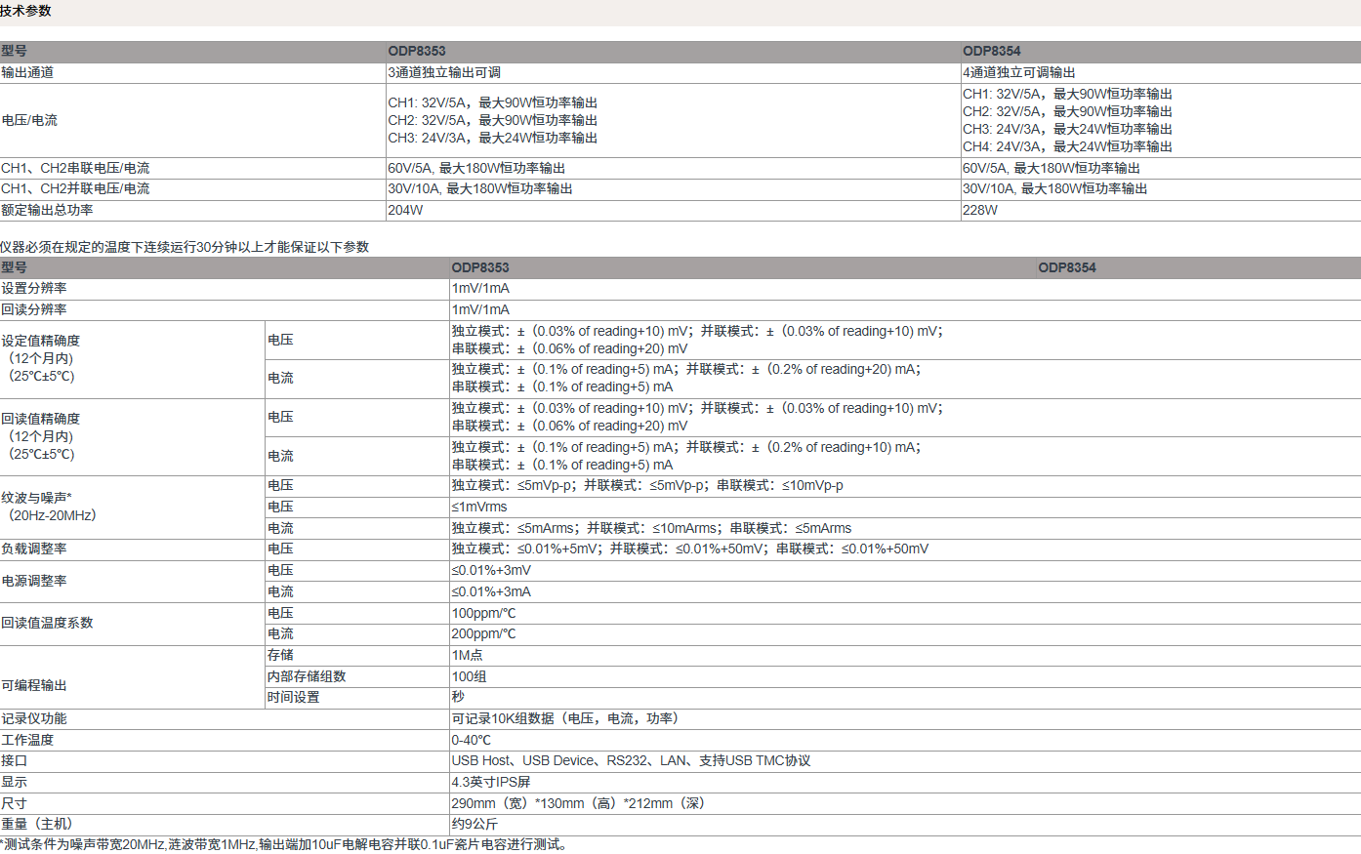Click the footnote starting *测试条件为噪声带宽20MHz

pyautogui.click(x=284, y=844)
